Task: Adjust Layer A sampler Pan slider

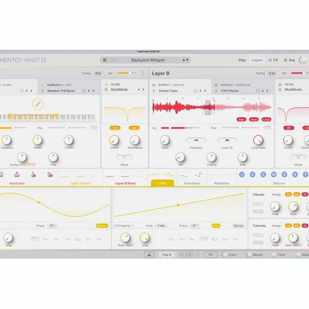Action: (x=67, y=128)
